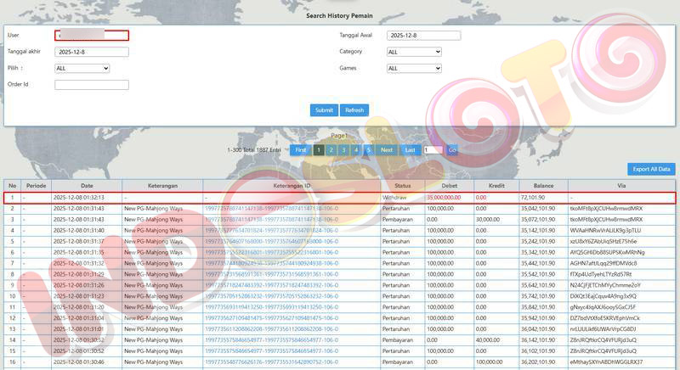The image size is (680, 370).
Task: Jump to page 5 in pagination
Action: [368, 150]
